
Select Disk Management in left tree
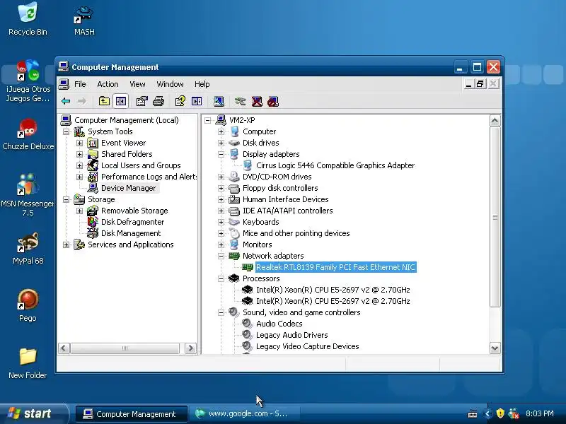[131, 233]
